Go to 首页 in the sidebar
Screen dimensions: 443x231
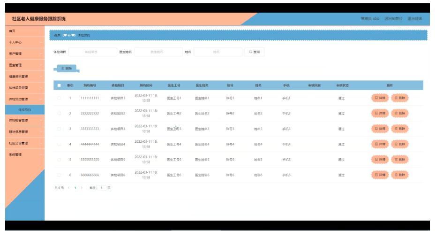[25, 31]
